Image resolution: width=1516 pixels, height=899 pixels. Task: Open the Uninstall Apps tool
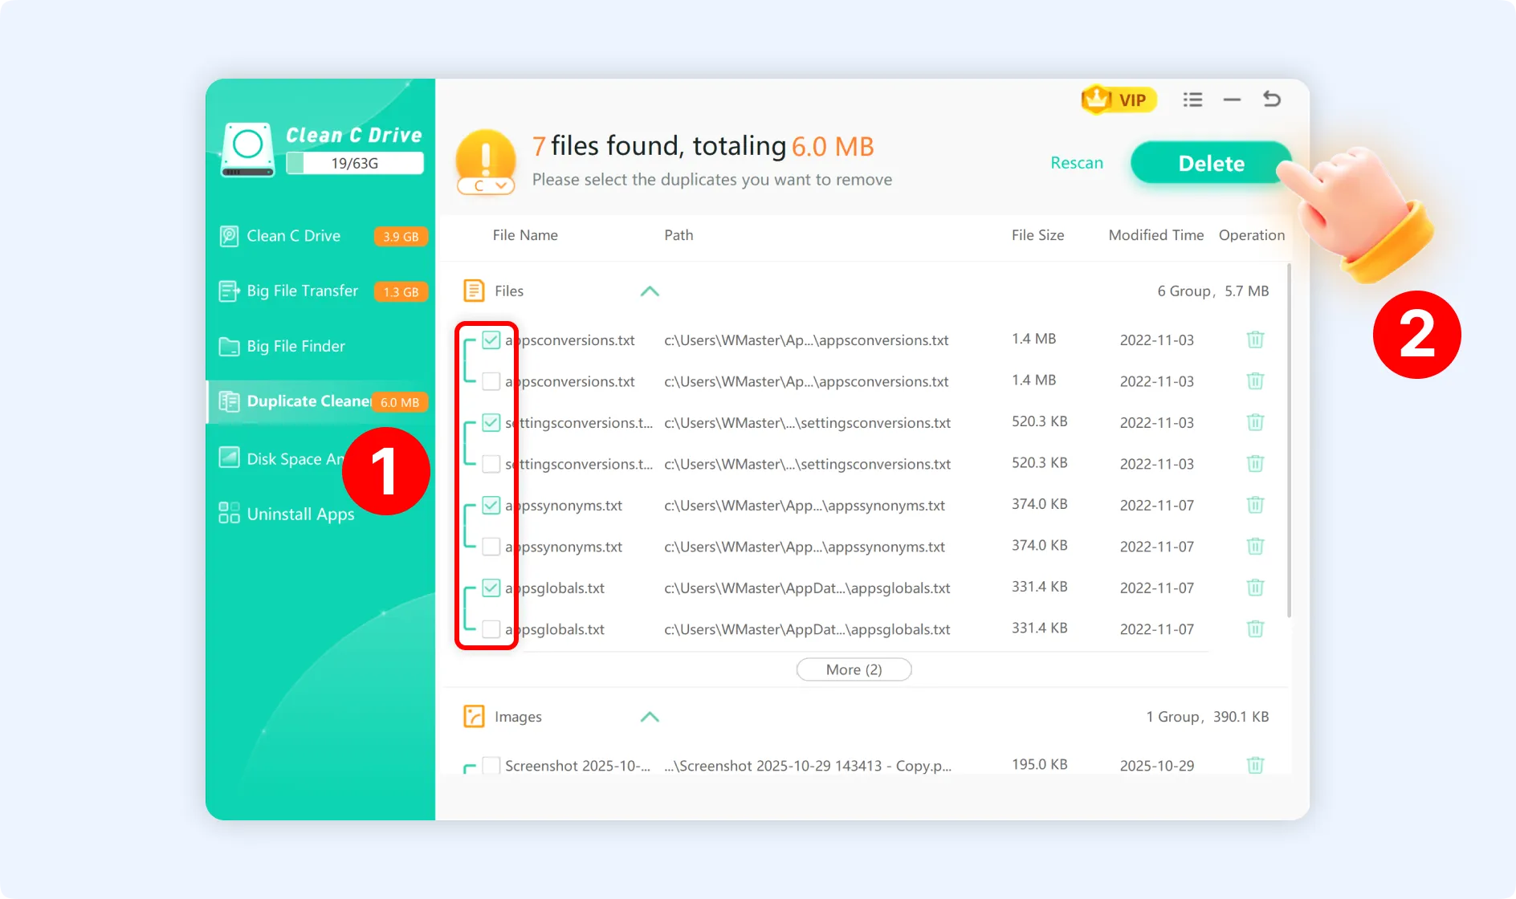pyautogui.click(x=300, y=513)
